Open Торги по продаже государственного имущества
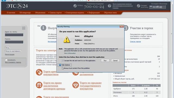 91,86
